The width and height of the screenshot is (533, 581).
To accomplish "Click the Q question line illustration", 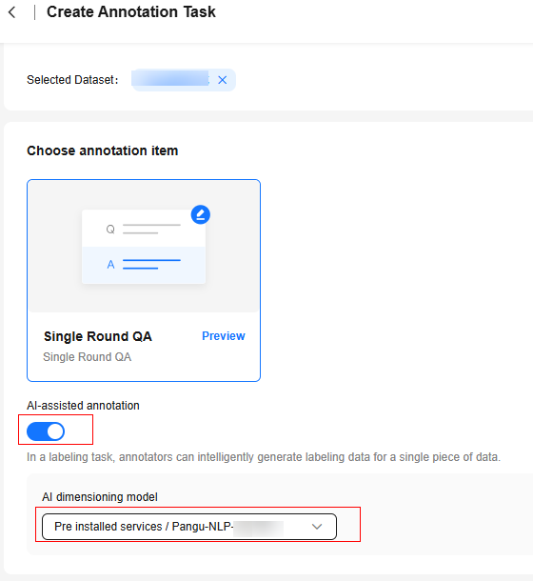I will 144,229.
